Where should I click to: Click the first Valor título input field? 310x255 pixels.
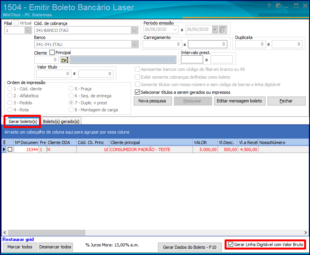click(x=53, y=74)
